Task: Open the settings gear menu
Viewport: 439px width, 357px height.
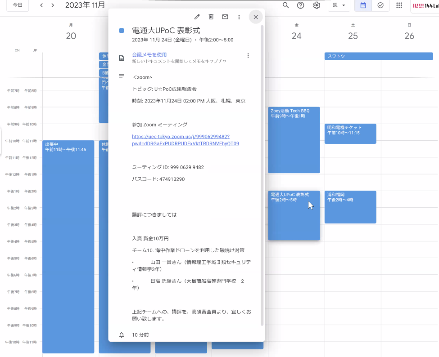Action: tap(317, 5)
